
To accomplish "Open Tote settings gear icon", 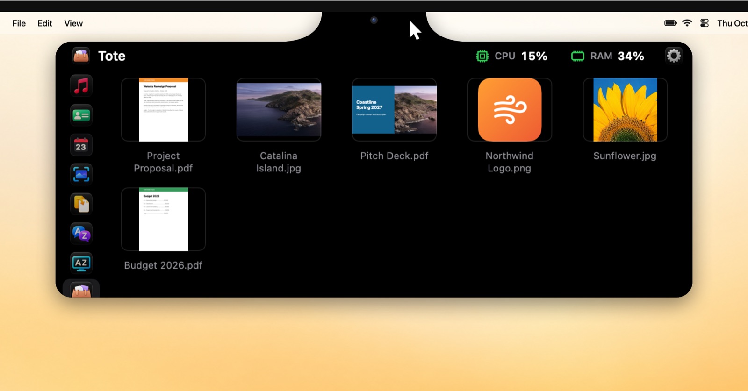I will 674,56.
